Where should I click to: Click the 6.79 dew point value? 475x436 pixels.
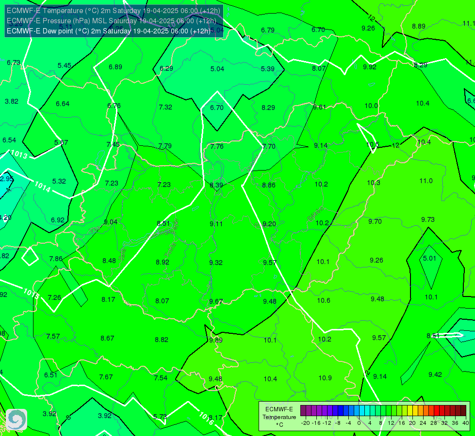[268, 30]
